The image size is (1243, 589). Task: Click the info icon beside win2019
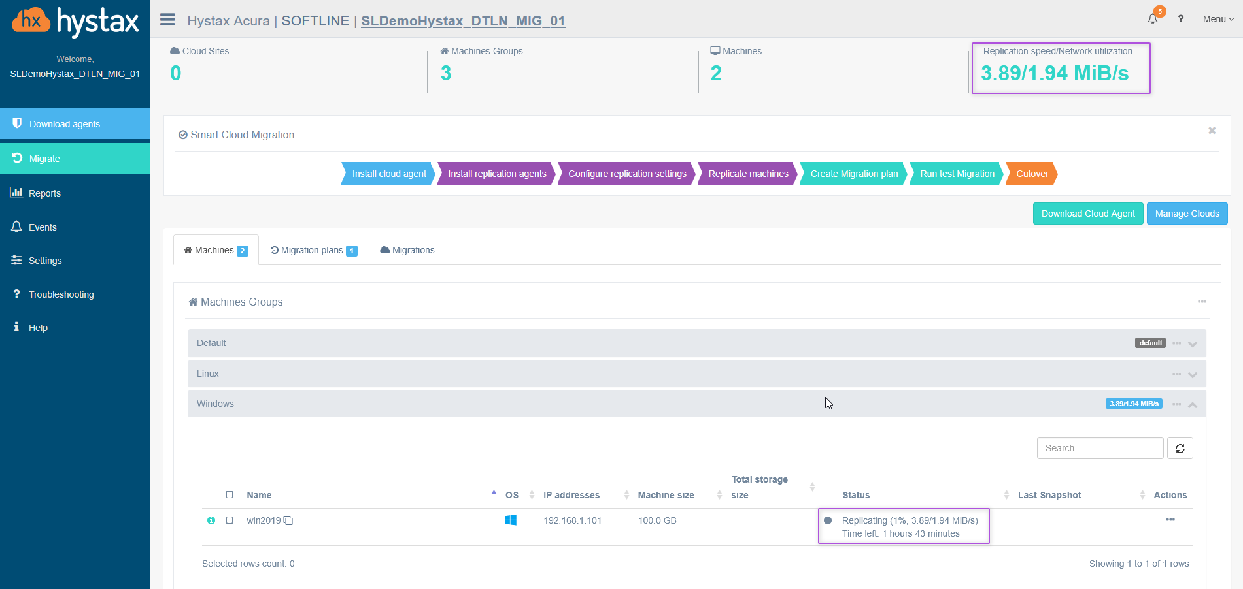[211, 520]
